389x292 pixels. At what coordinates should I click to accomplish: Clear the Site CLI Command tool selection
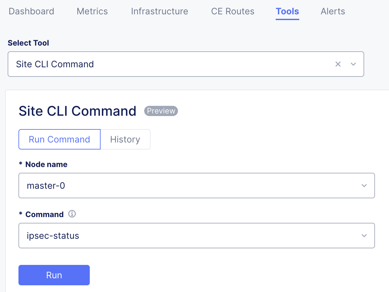coord(338,64)
